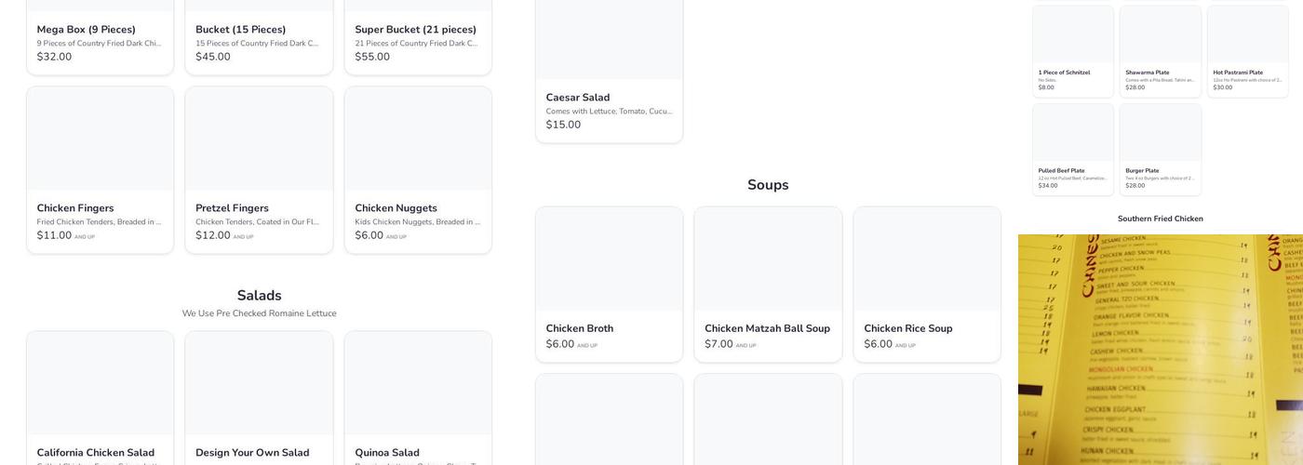Screen dimensions: 1303x465
Task: Click the Chicken Nuggets item
Action: coord(418,170)
